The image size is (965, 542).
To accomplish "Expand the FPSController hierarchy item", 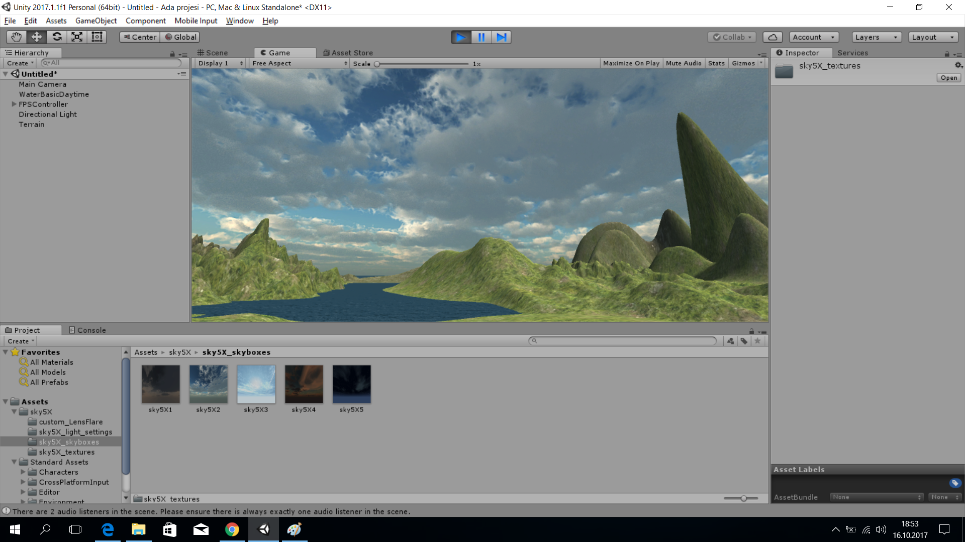I will [14, 104].
